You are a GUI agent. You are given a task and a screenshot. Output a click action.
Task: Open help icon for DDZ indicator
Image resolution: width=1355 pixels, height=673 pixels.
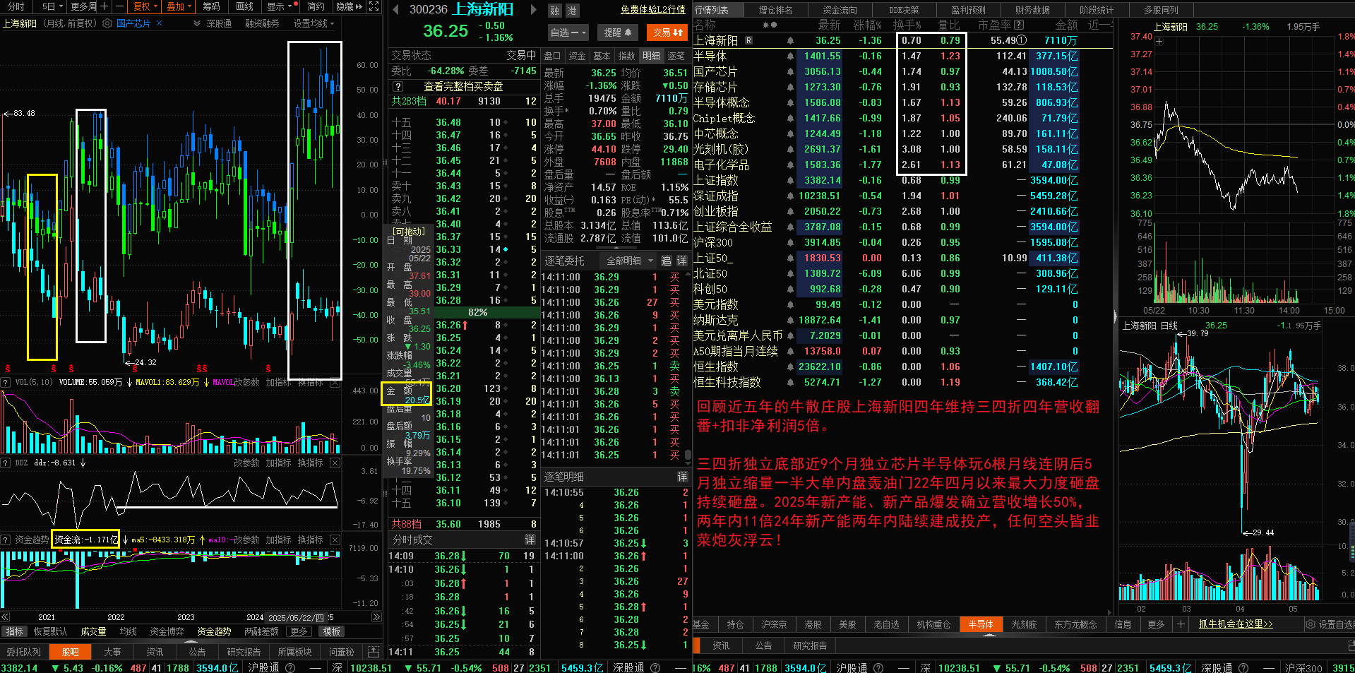(6, 463)
